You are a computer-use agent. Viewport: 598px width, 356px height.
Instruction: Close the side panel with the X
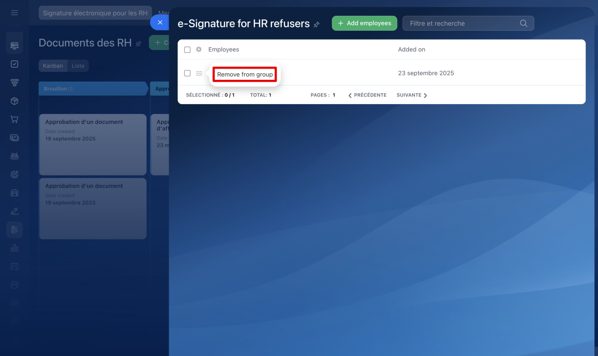pos(160,22)
